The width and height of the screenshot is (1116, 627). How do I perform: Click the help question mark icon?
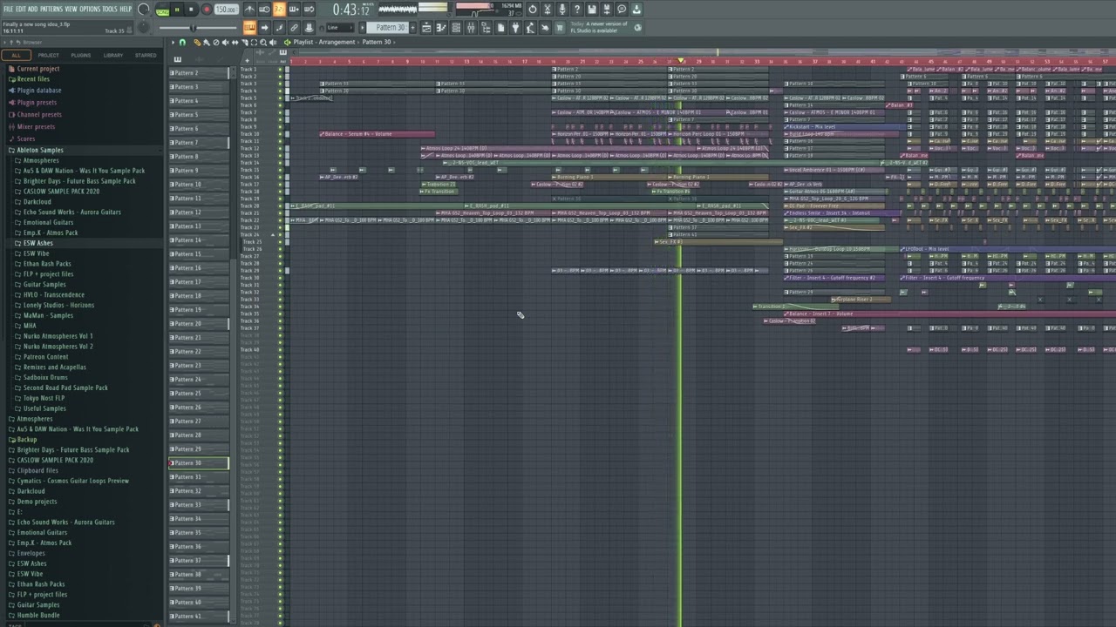pyautogui.click(x=577, y=10)
